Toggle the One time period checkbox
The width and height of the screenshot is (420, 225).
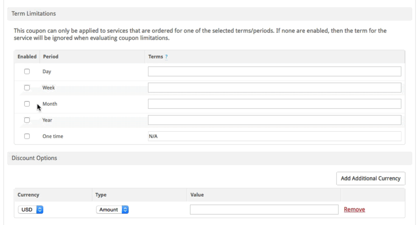[27, 136]
